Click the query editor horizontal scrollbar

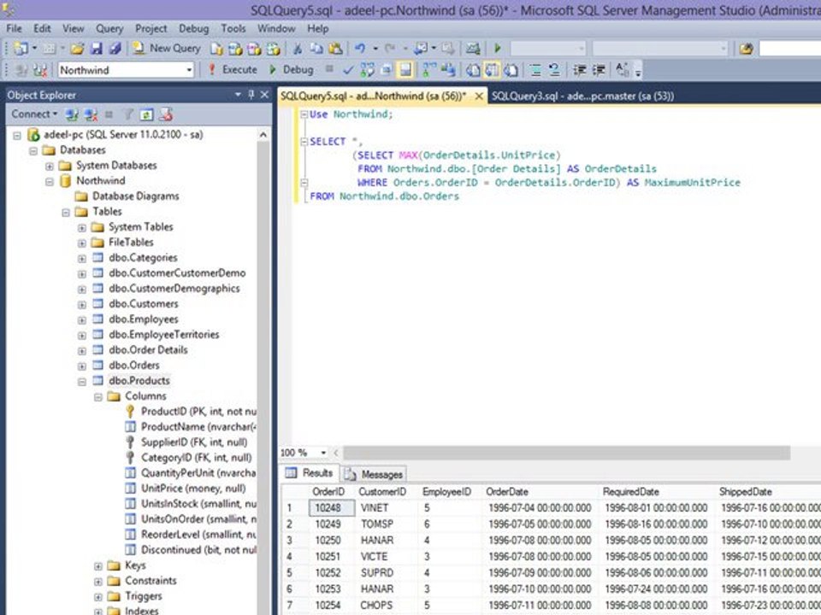tap(566, 453)
